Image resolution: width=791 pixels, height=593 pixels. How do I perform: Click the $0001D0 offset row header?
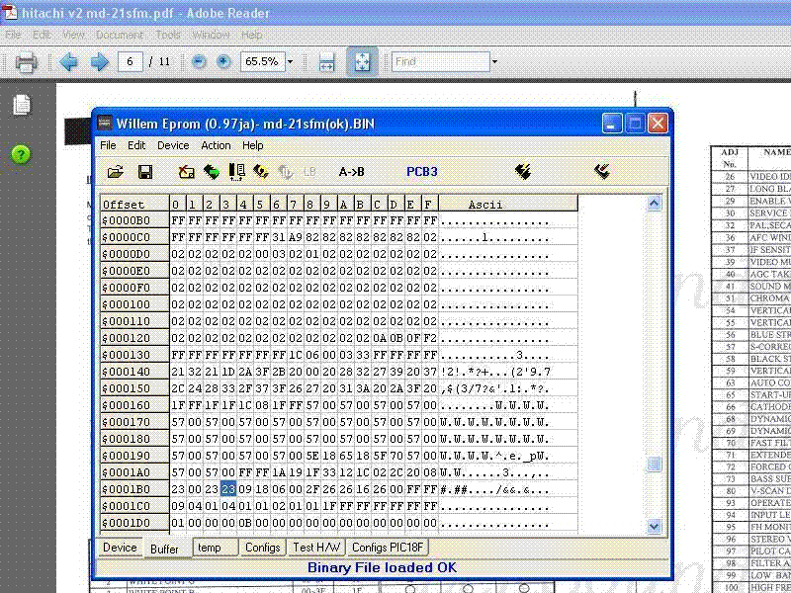coord(134,524)
